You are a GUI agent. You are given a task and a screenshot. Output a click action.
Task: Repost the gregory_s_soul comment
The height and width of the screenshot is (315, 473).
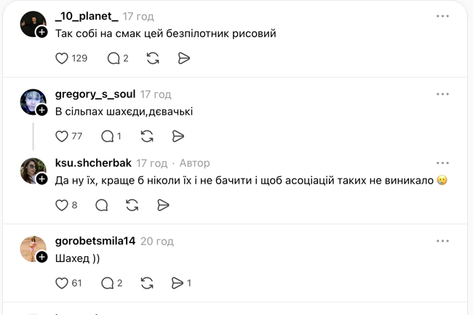pyautogui.click(x=147, y=136)
